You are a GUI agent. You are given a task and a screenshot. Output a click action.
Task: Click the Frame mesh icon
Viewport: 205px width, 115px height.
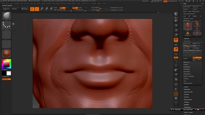click(x=176, y=65)
